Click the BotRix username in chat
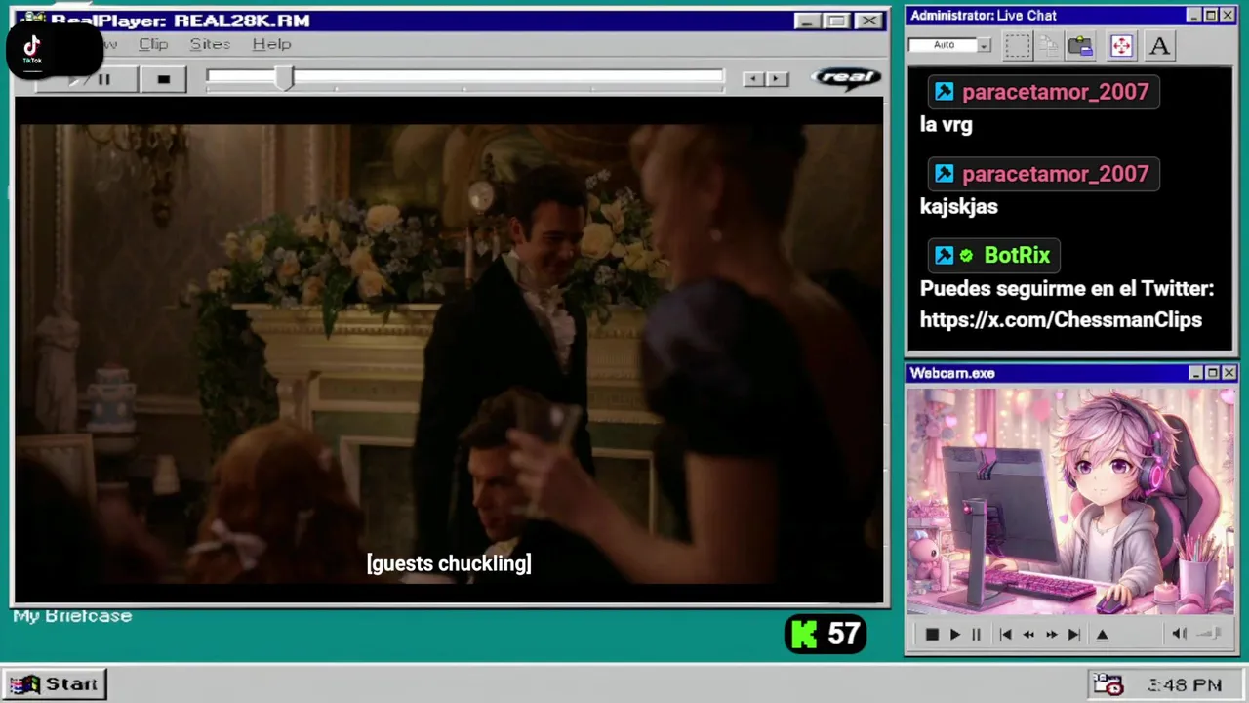Viewport: 1249px width, 703px height. tap(1017, 256)
